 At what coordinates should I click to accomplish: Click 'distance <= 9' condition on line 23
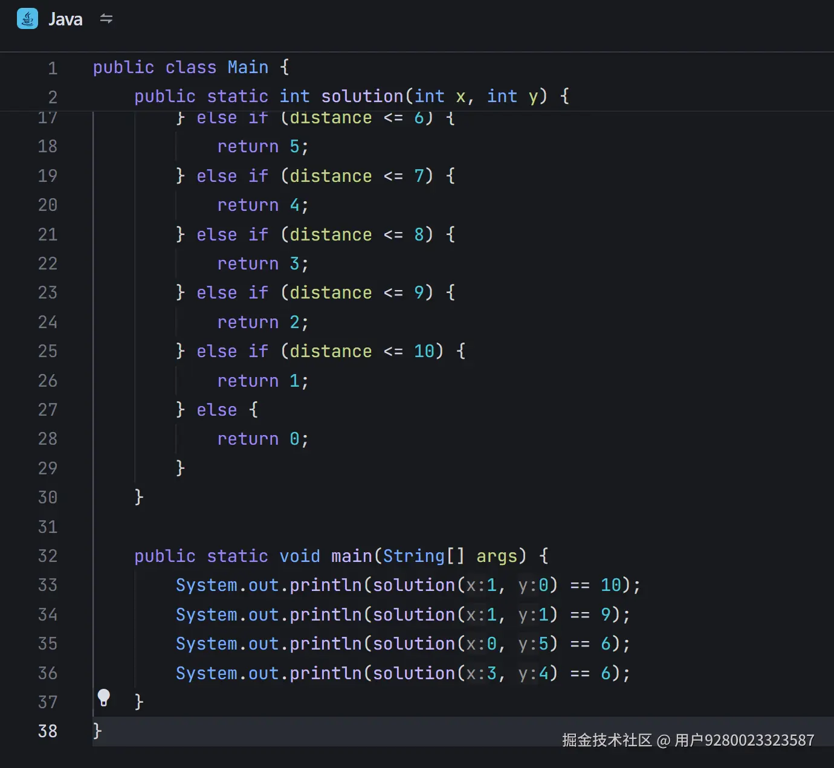357,292
